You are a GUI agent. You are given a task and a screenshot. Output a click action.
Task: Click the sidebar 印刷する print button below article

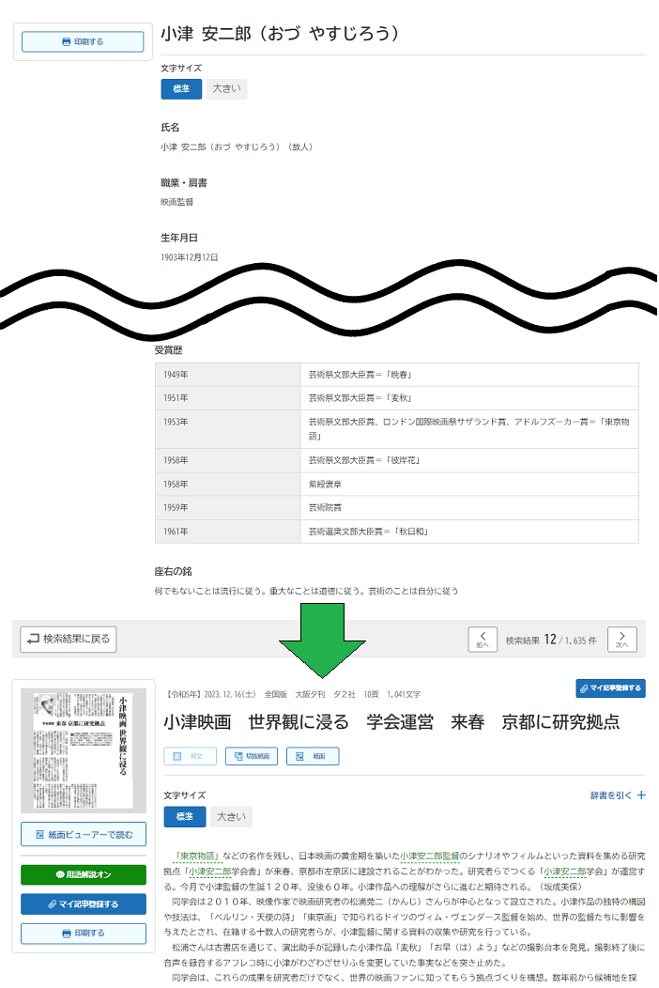click(83, 934)
